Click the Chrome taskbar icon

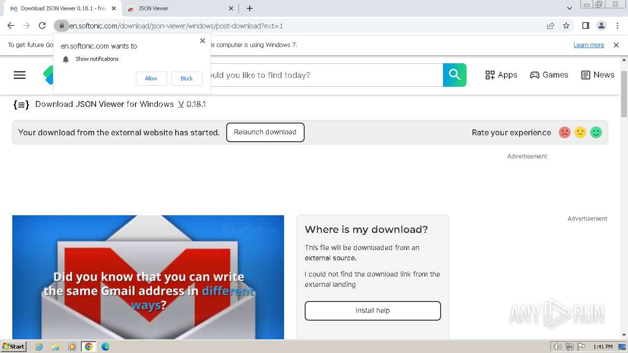click(x=89, y=347)
